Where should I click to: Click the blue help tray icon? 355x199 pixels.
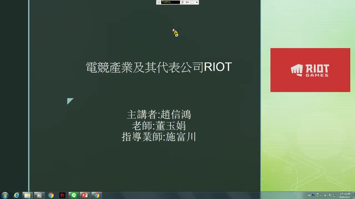313,195
